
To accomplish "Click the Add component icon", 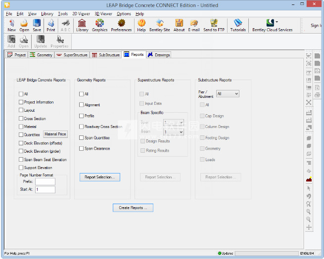I will (x=11, y=42).
